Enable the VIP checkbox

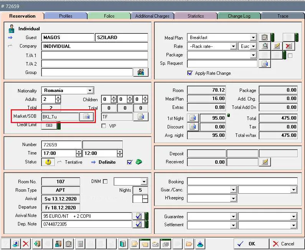tap(104, 126)
